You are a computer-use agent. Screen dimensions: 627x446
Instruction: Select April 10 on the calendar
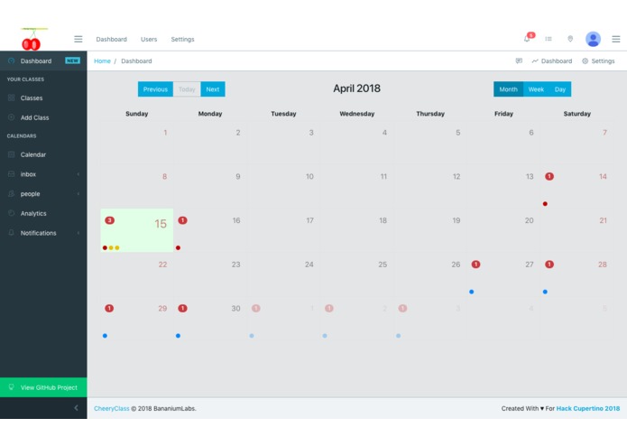click(x=283, y=186)
